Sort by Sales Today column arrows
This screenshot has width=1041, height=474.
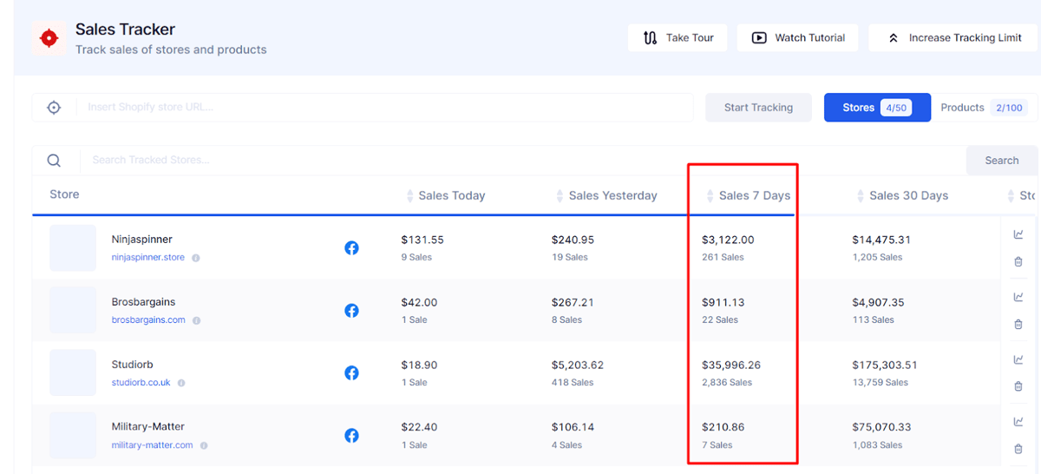point(410,196)
